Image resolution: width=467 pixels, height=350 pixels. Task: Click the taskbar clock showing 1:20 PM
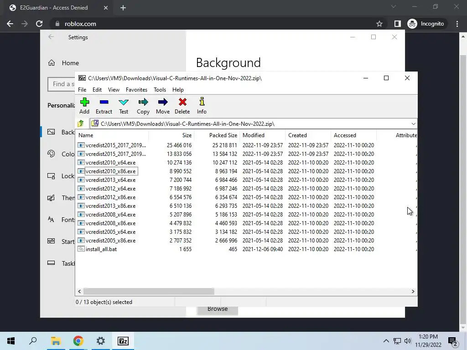tap(428, 341)
